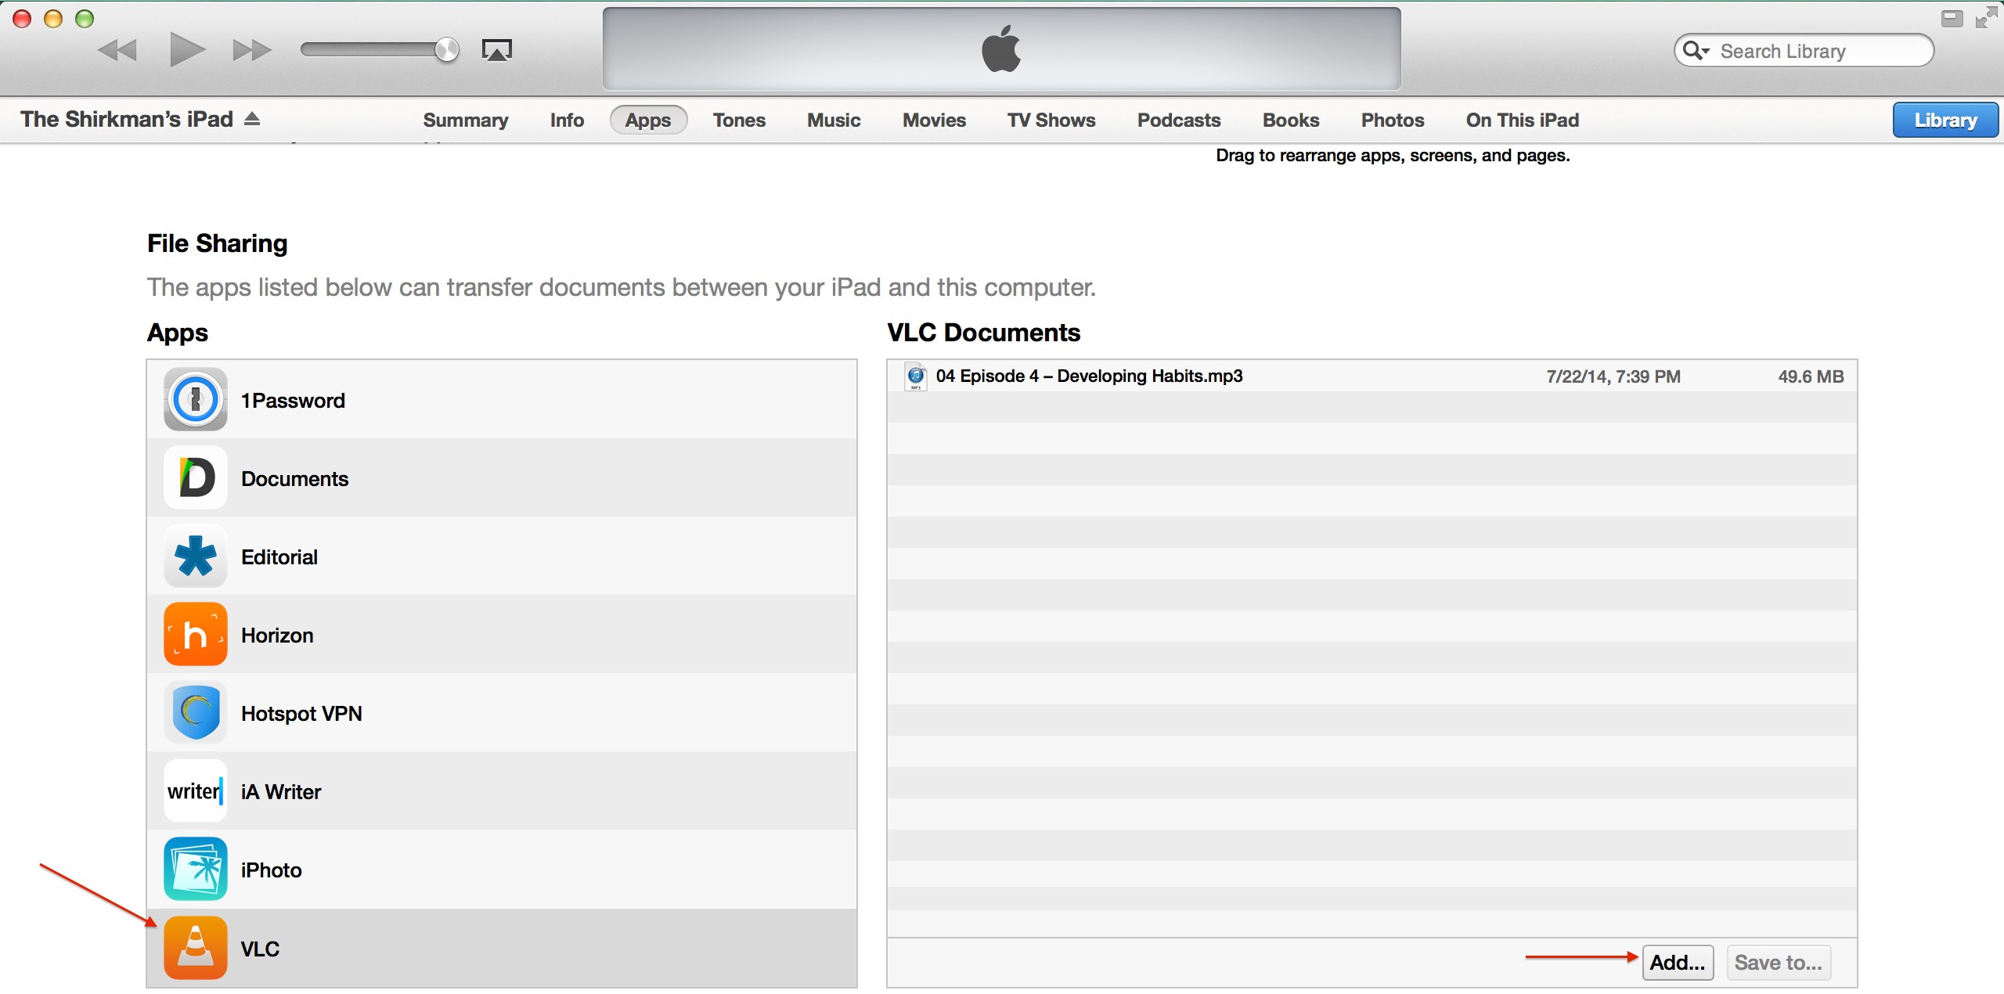Select the Editorial asterisk app icon
The image size is (2004, 994).
pyautogui.click(x=196, y=556)
